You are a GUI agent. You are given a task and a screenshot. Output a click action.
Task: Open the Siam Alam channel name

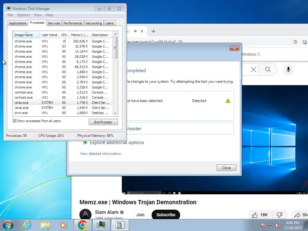point(107,212)
